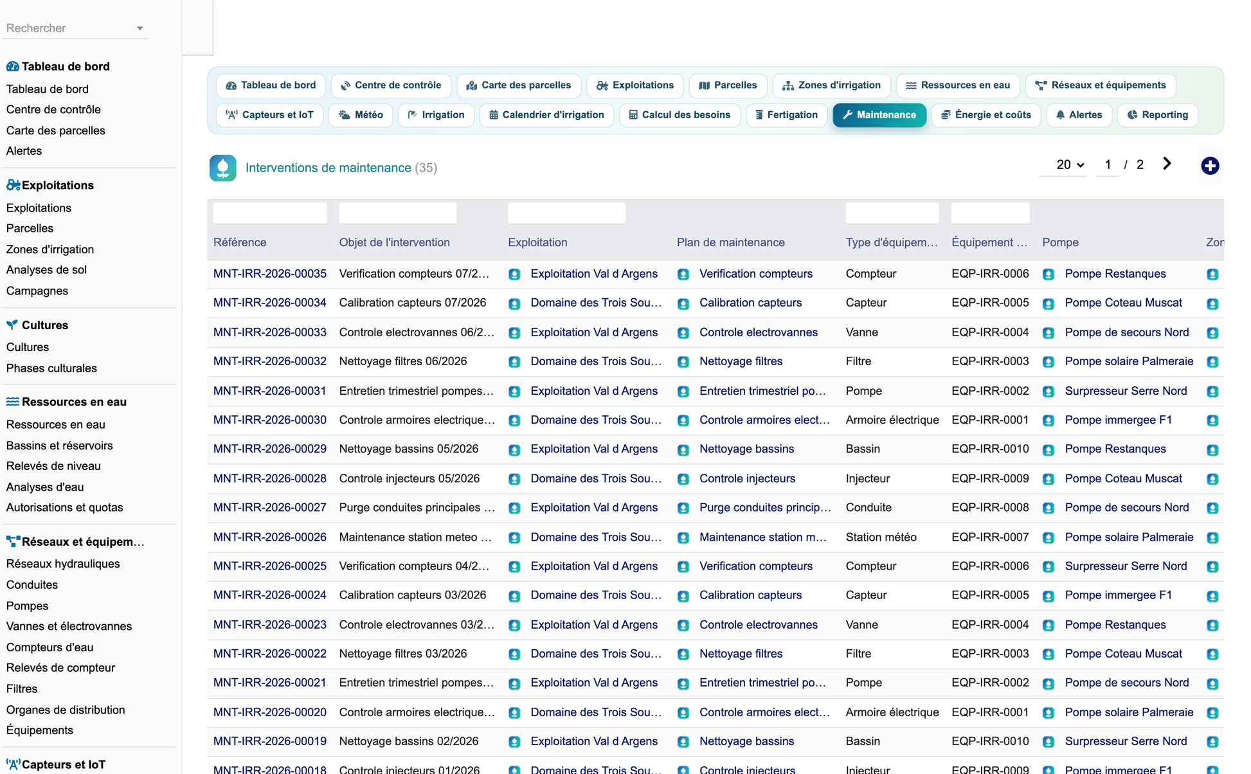Open plan icon beside Controle electrovannes, row 00023

[683, 625]
